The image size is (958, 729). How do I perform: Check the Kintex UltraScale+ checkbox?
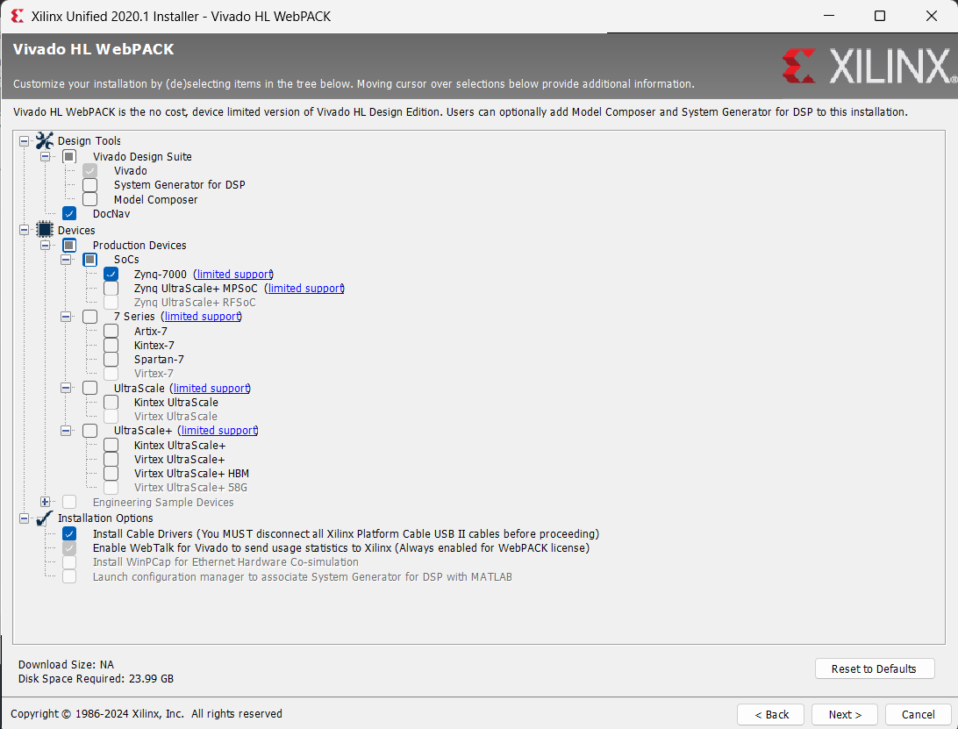[x=111, y=445]
